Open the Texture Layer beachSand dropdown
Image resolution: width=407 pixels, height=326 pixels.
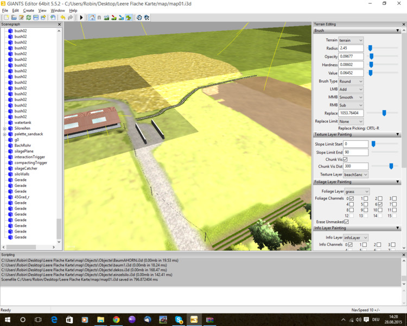[x=355, y=174]
